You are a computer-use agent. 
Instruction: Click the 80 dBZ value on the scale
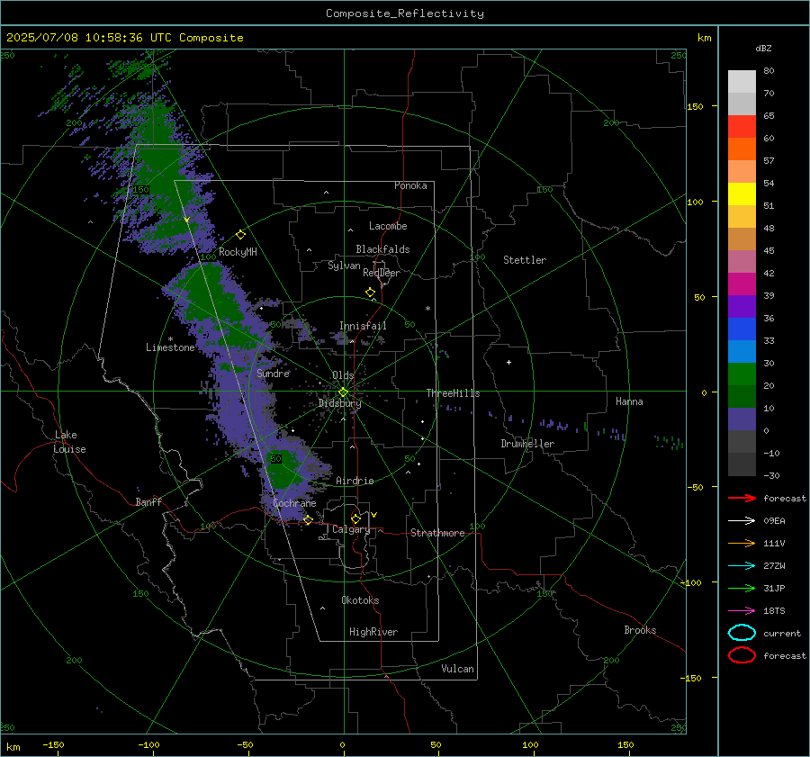pyautogui.click(x=769, y=71)
